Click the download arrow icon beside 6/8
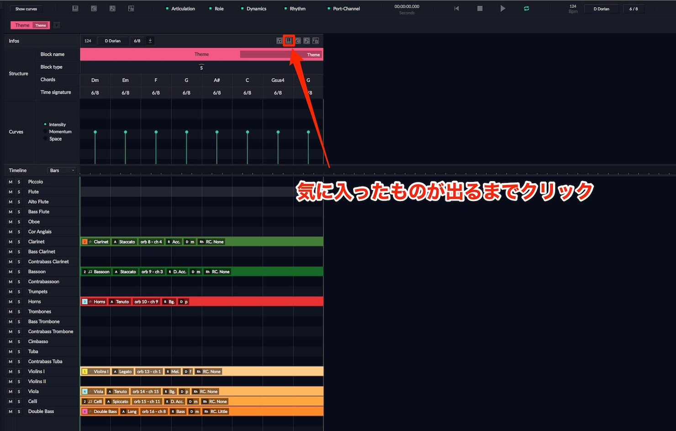This screenshot has width=676, height=431. click(x=150, y=41)
